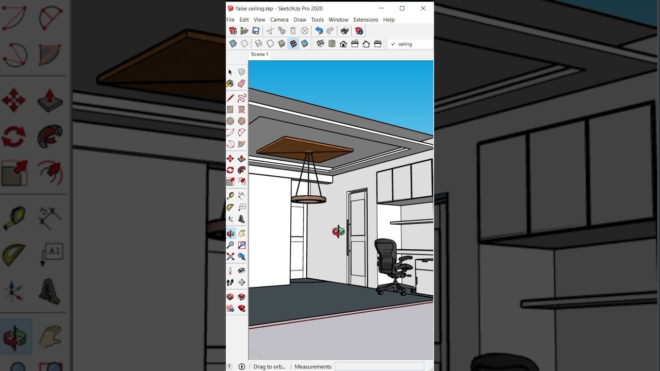660x371 pixels.
Task: Click the credits info status bar icon
Action: (242, 366)
